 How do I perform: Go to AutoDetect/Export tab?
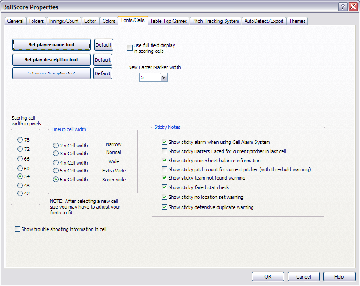point(264,21)
